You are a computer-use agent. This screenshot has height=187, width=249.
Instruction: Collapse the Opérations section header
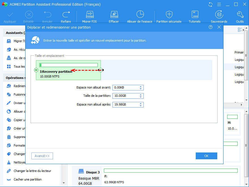click(x=14, y=78)
